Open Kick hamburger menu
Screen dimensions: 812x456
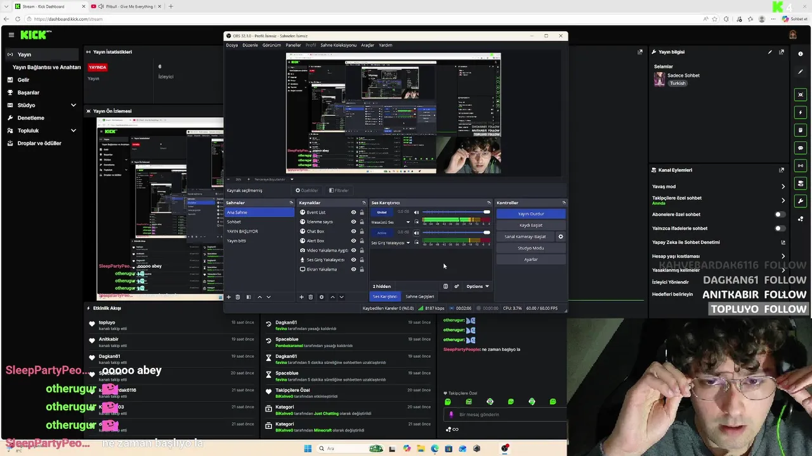pos(11,35)
